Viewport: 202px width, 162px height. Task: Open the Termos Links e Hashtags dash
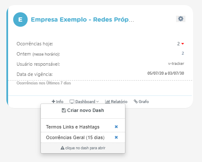73,127
